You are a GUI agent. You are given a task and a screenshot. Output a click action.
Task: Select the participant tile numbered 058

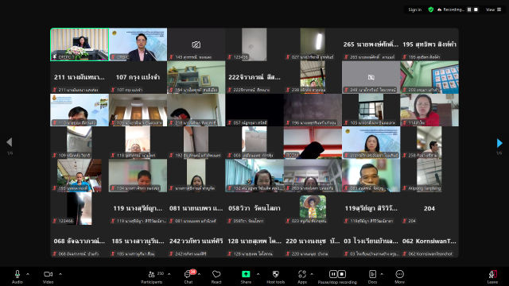click(x=254, y=208)
